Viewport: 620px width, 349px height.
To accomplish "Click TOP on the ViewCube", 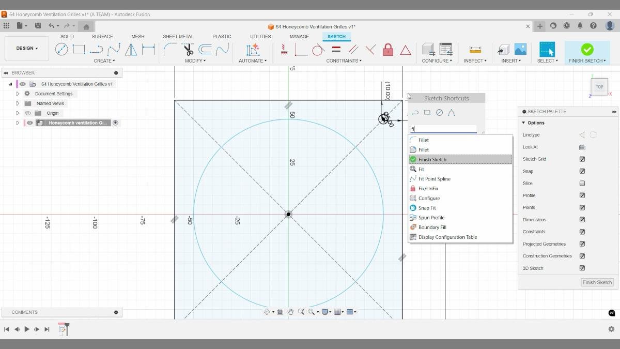I will tap(599, 86).
